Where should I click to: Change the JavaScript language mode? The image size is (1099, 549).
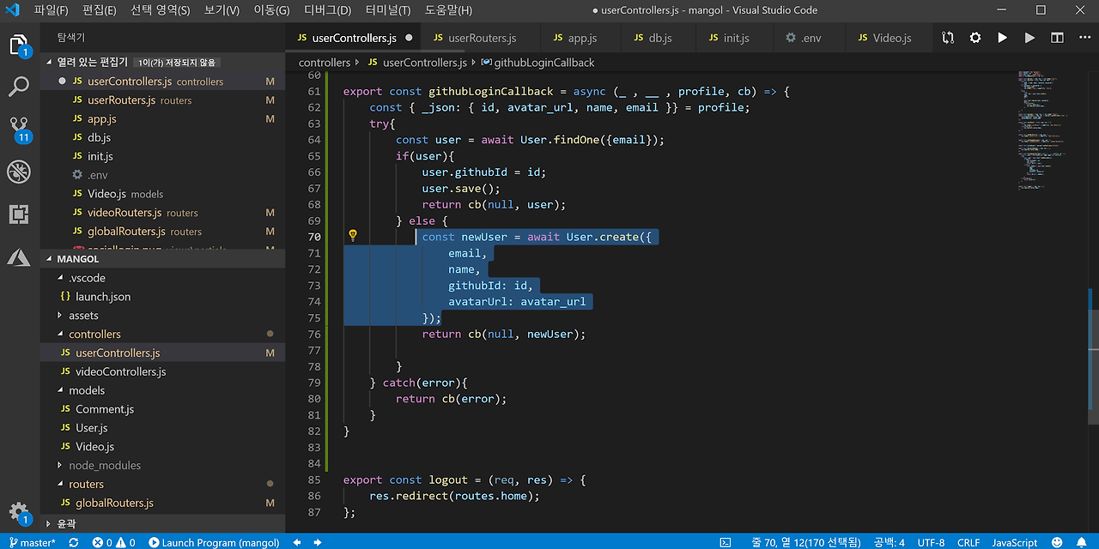(x=1015, y=542)
